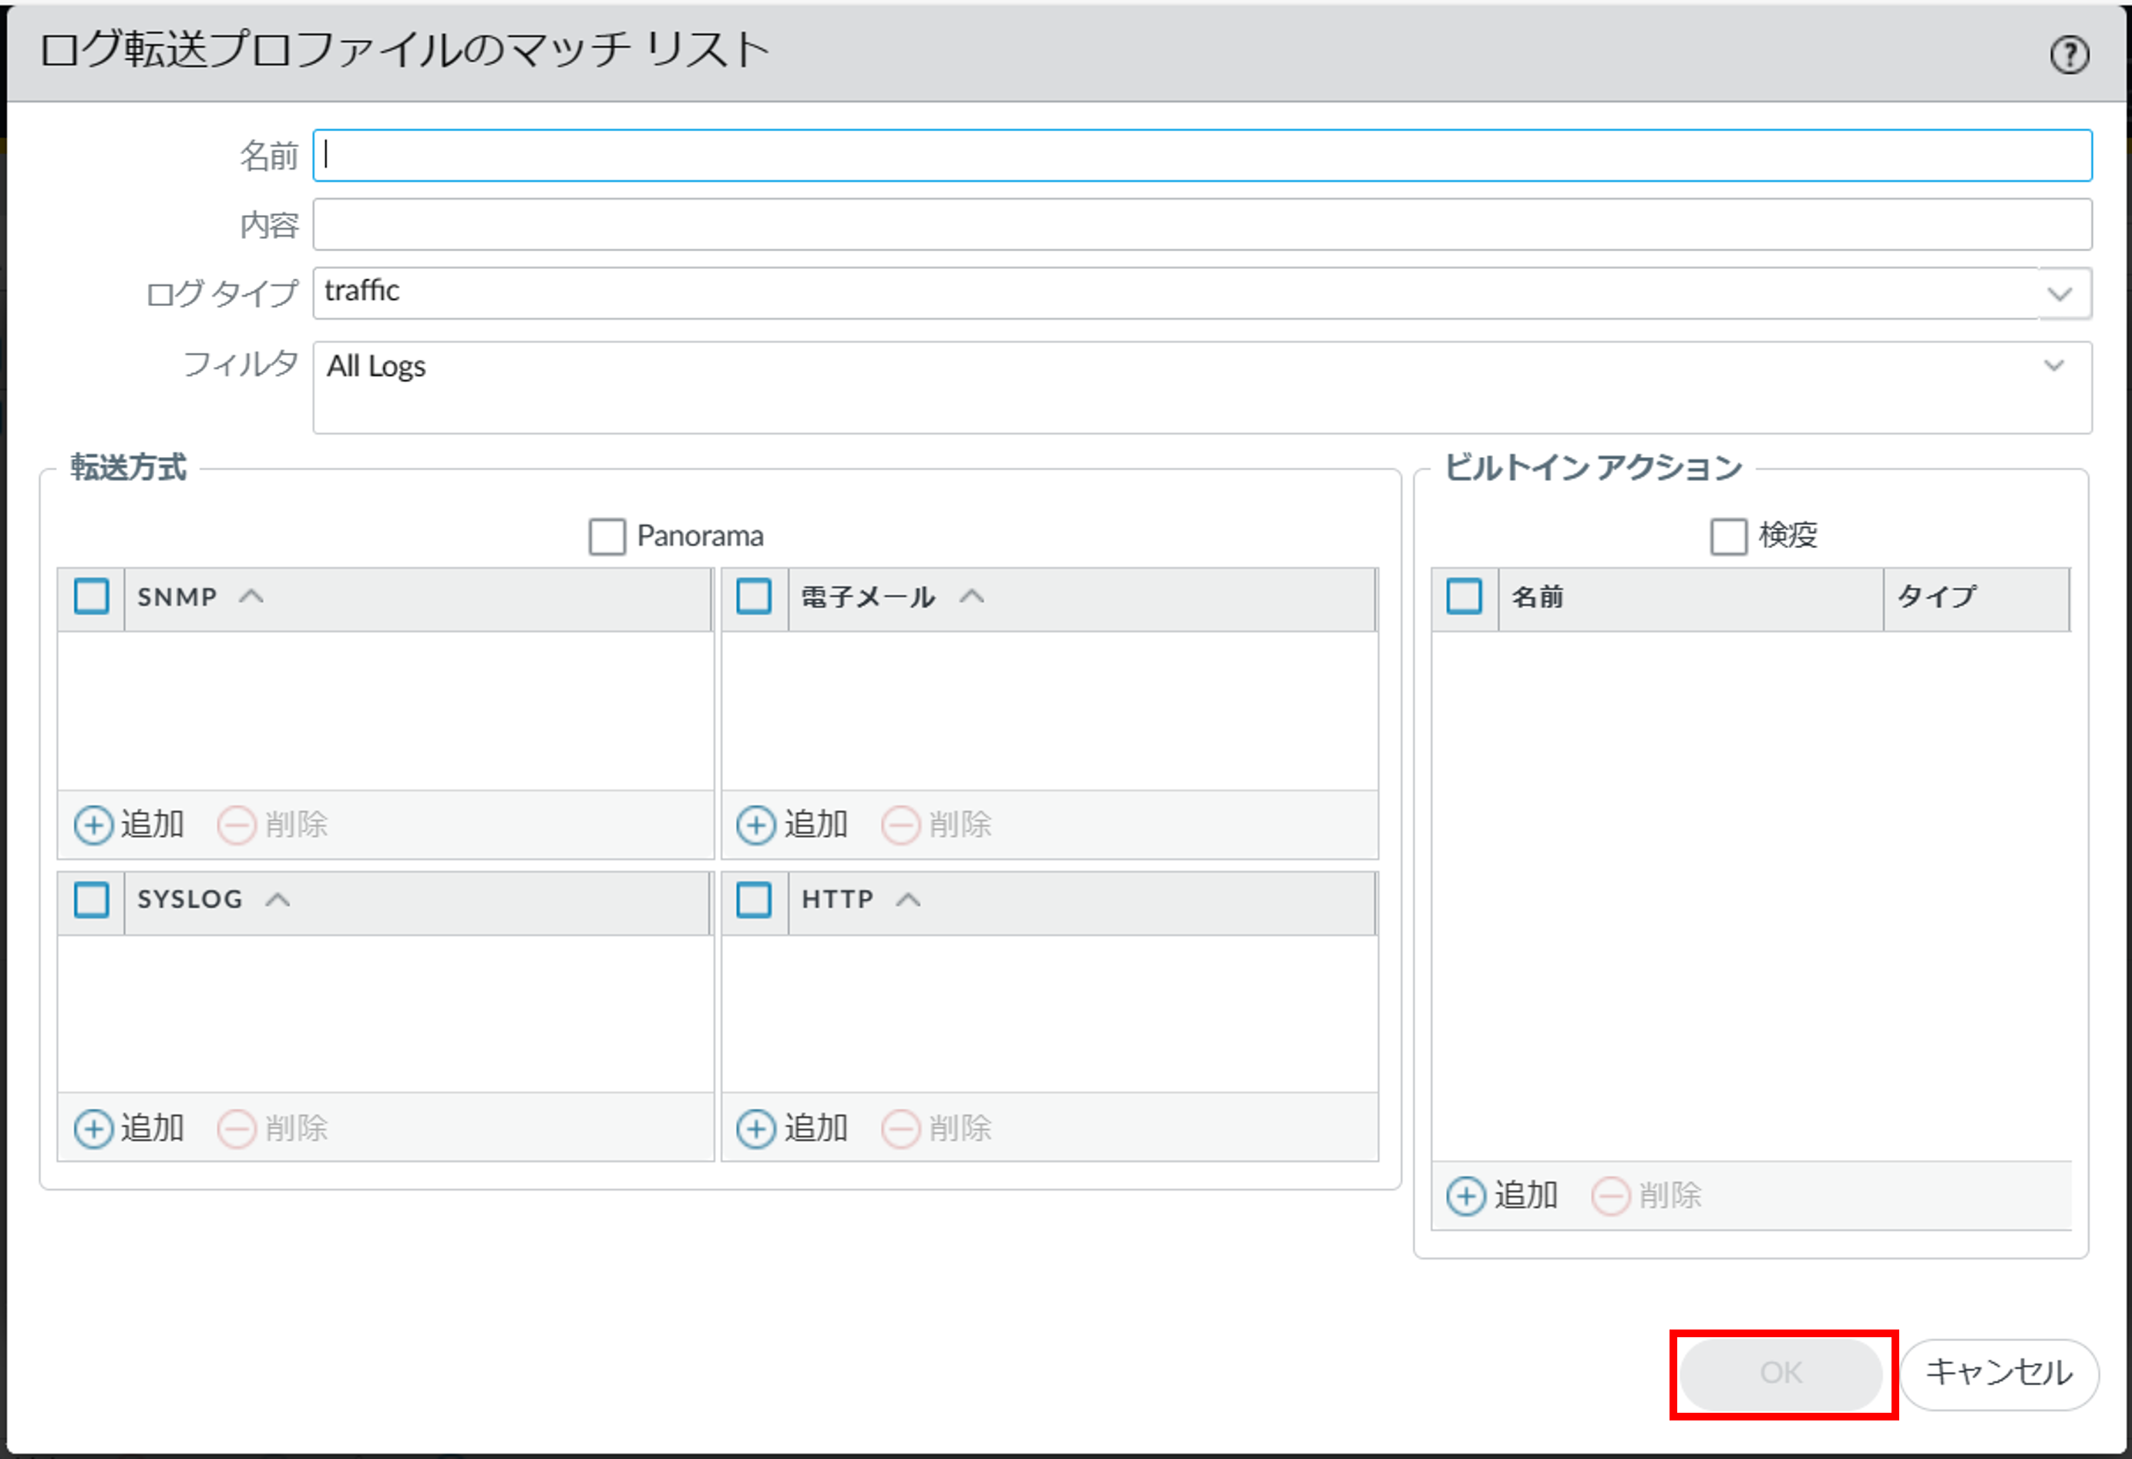2132x1459 pixels.
Task: Open the ログ タイプ traffic dropdown
Action: [2060, 294]
